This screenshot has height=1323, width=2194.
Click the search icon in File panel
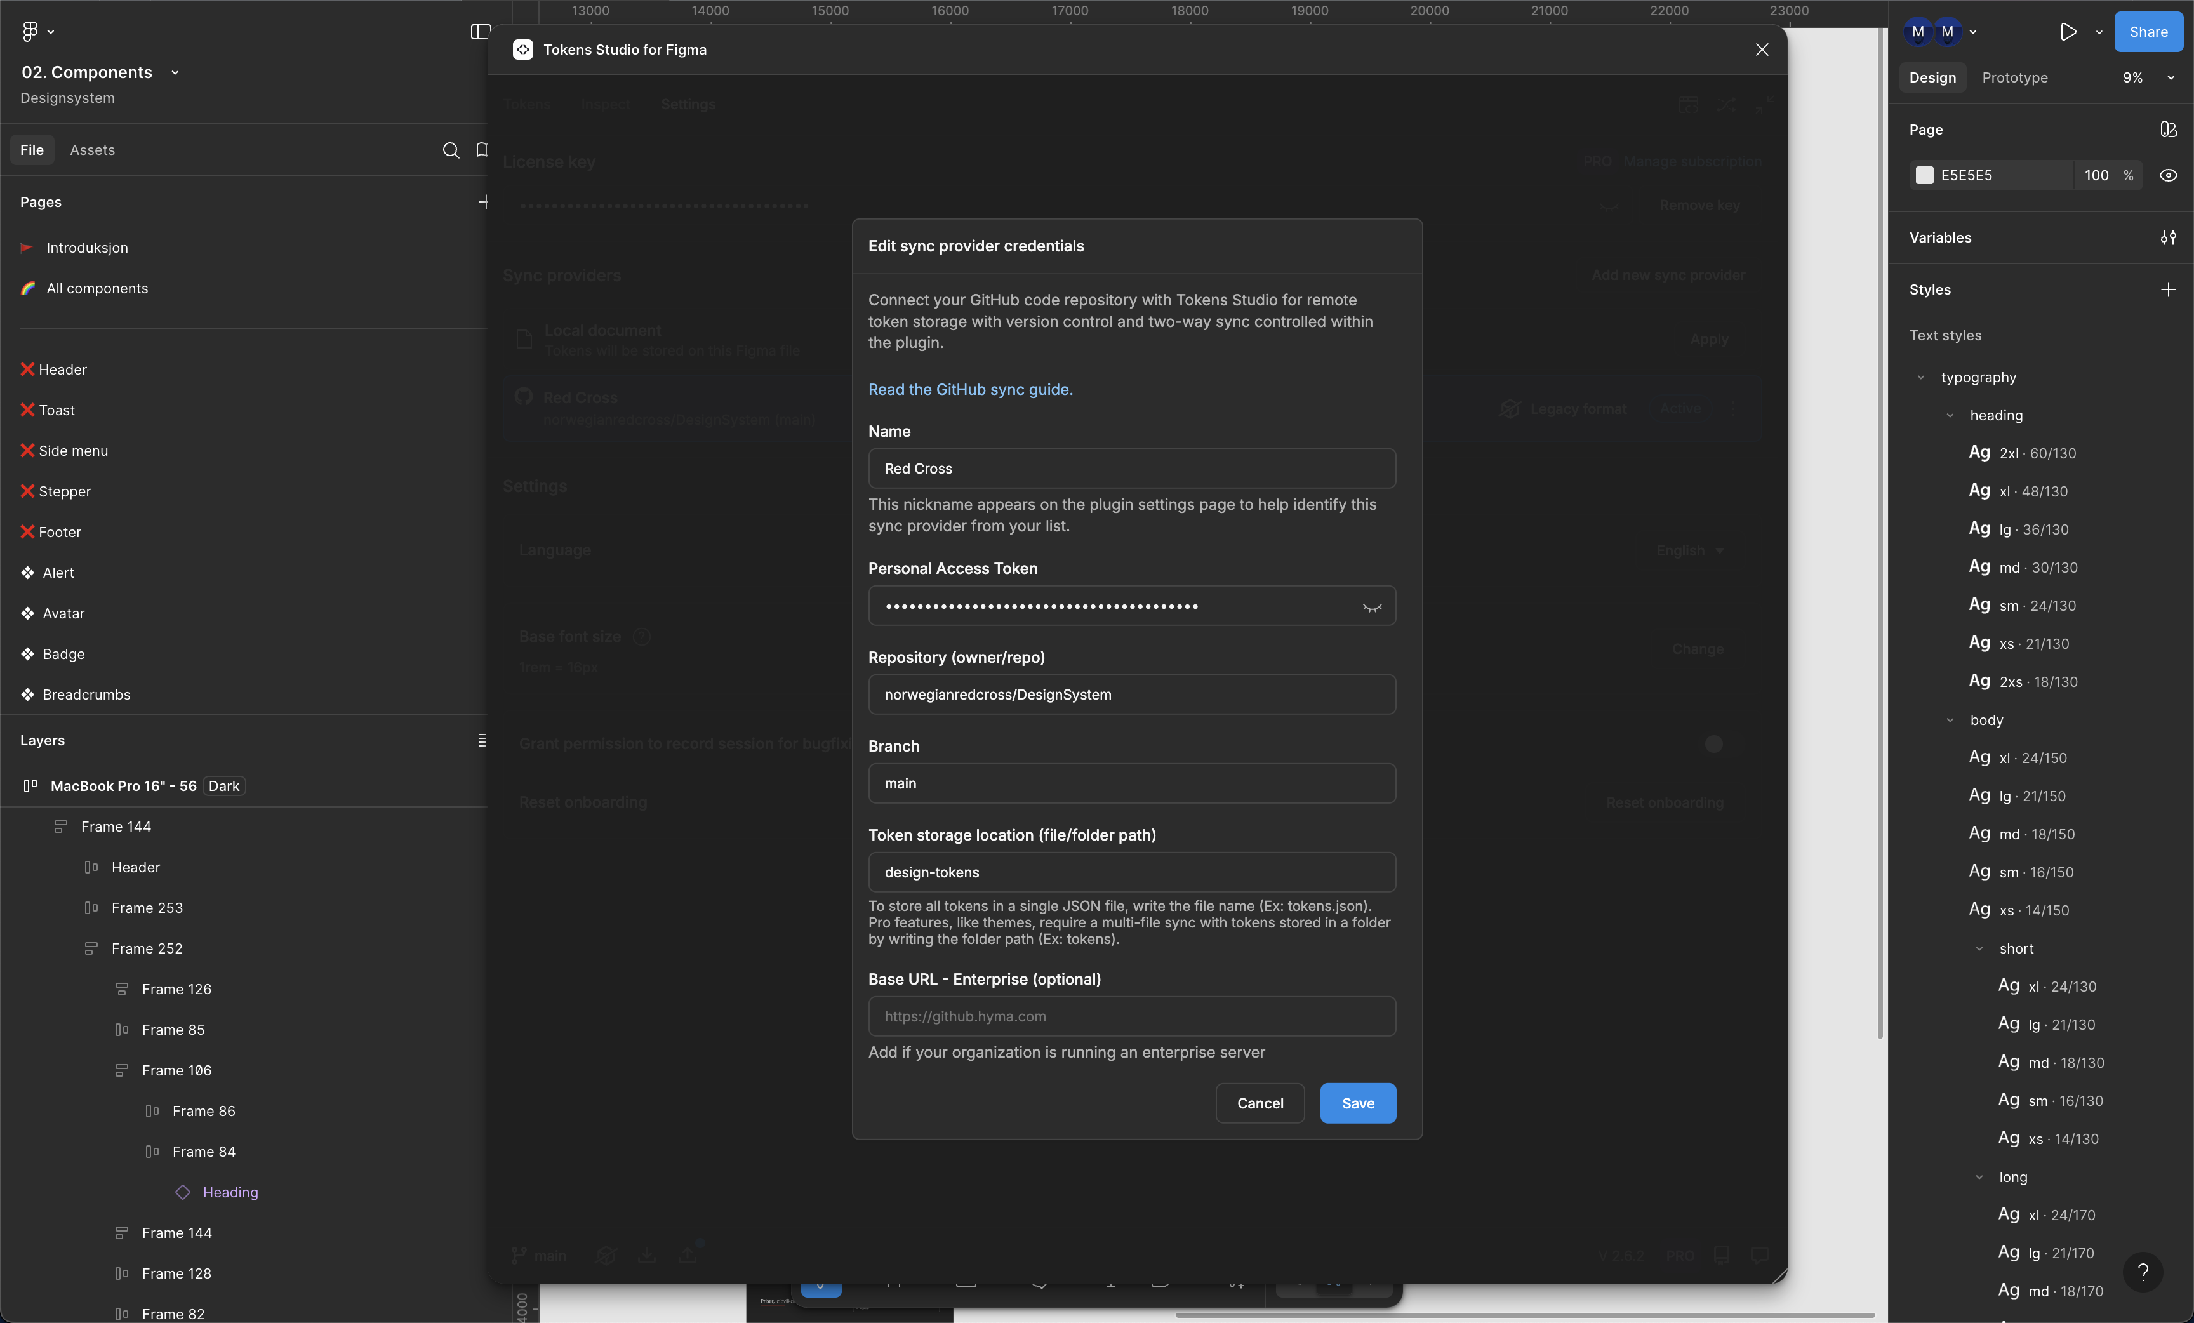click(451, 150)
